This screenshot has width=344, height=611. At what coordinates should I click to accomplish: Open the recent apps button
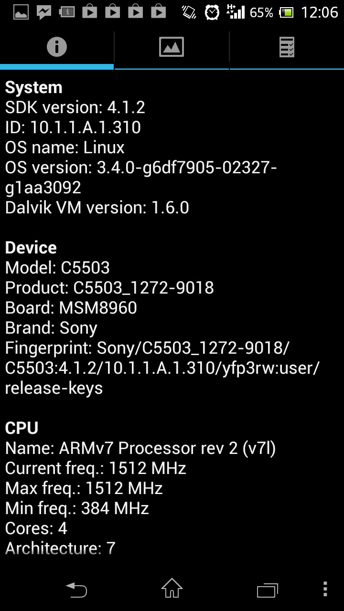267,590
